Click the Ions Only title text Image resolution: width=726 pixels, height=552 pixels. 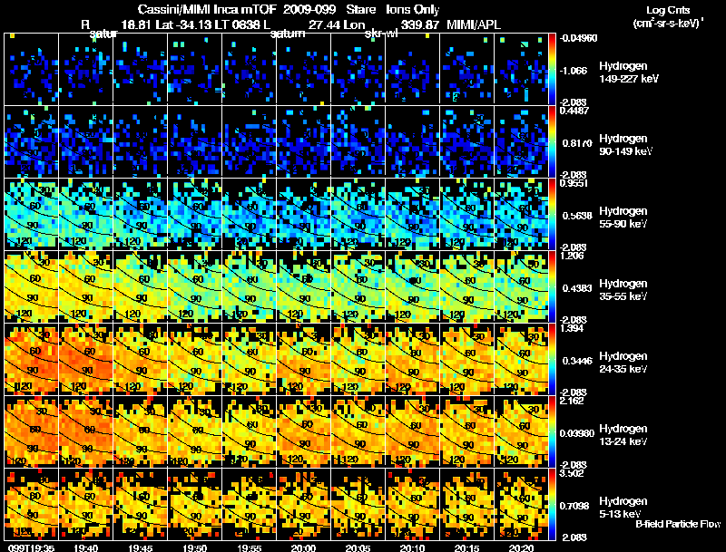coord(413,10)
